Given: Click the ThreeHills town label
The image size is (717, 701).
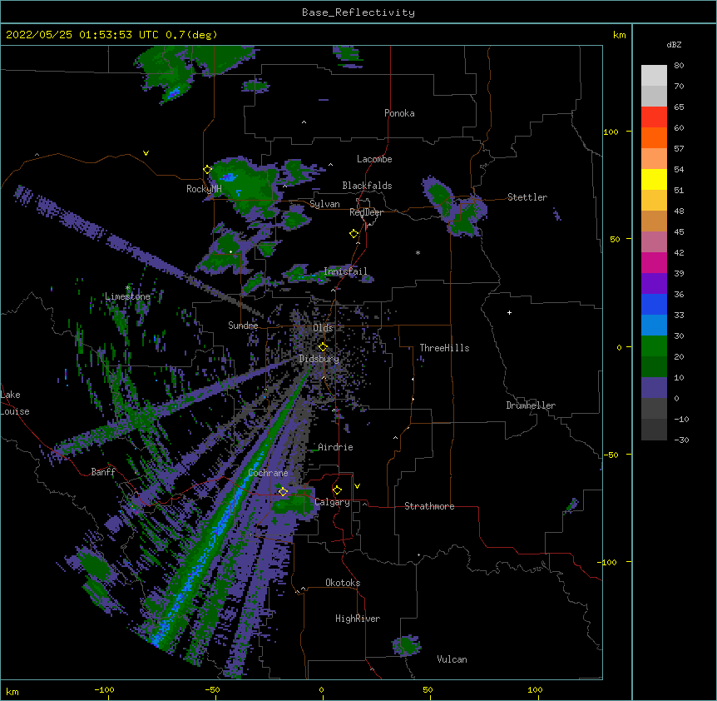Looking at the screenshot, I should tap(444, 348).
